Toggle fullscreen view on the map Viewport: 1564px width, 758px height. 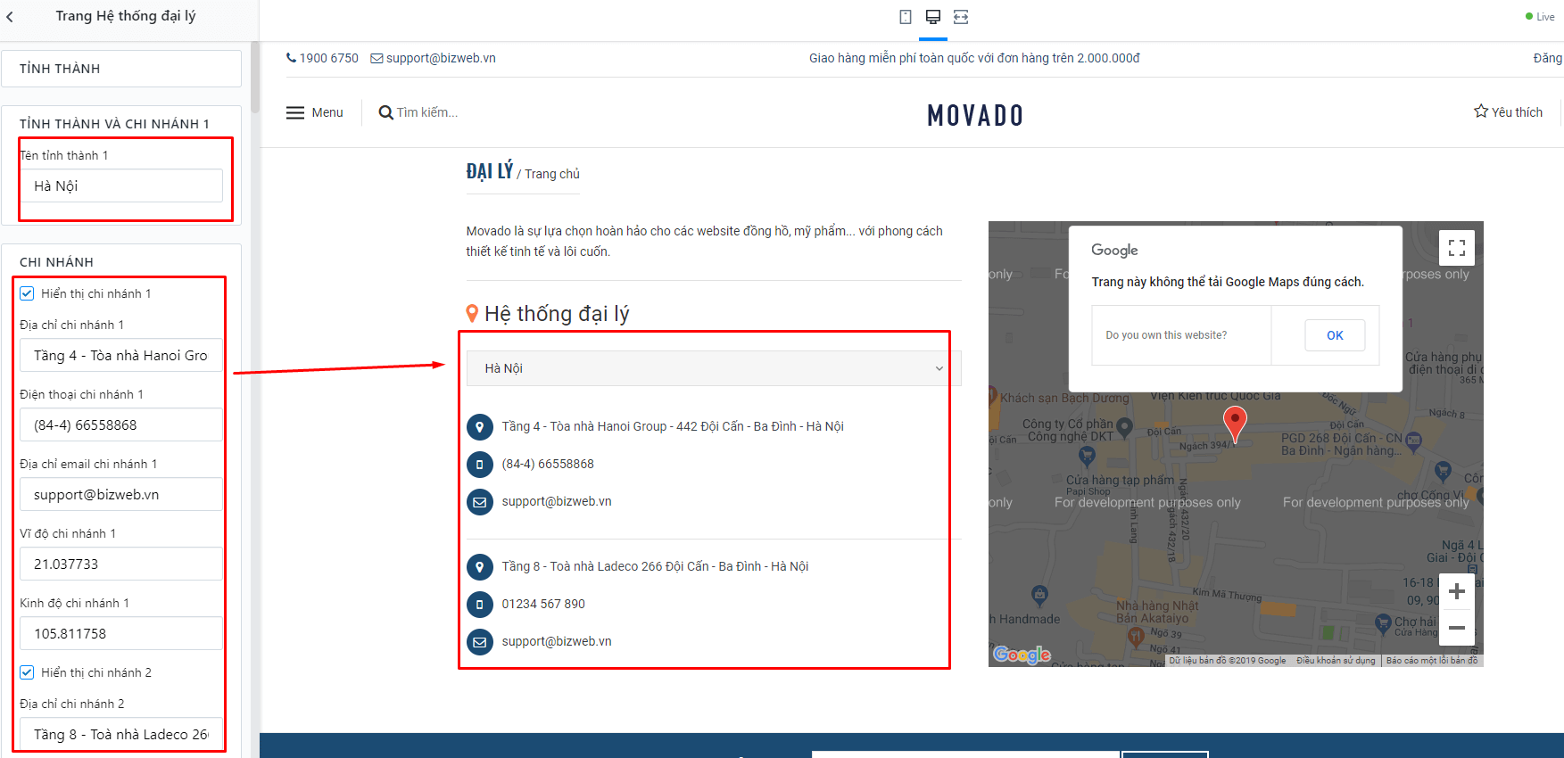click(x=1457, y=248)
